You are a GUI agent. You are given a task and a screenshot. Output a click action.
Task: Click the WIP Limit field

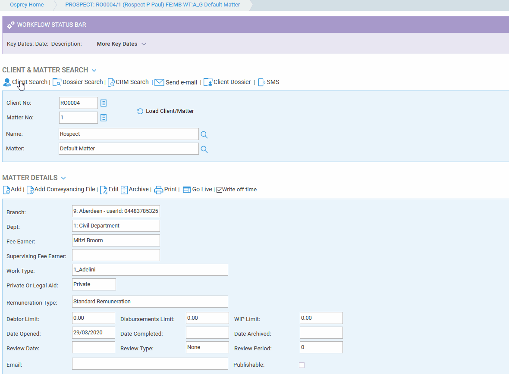pyautogui.click(x=321, y=318)
